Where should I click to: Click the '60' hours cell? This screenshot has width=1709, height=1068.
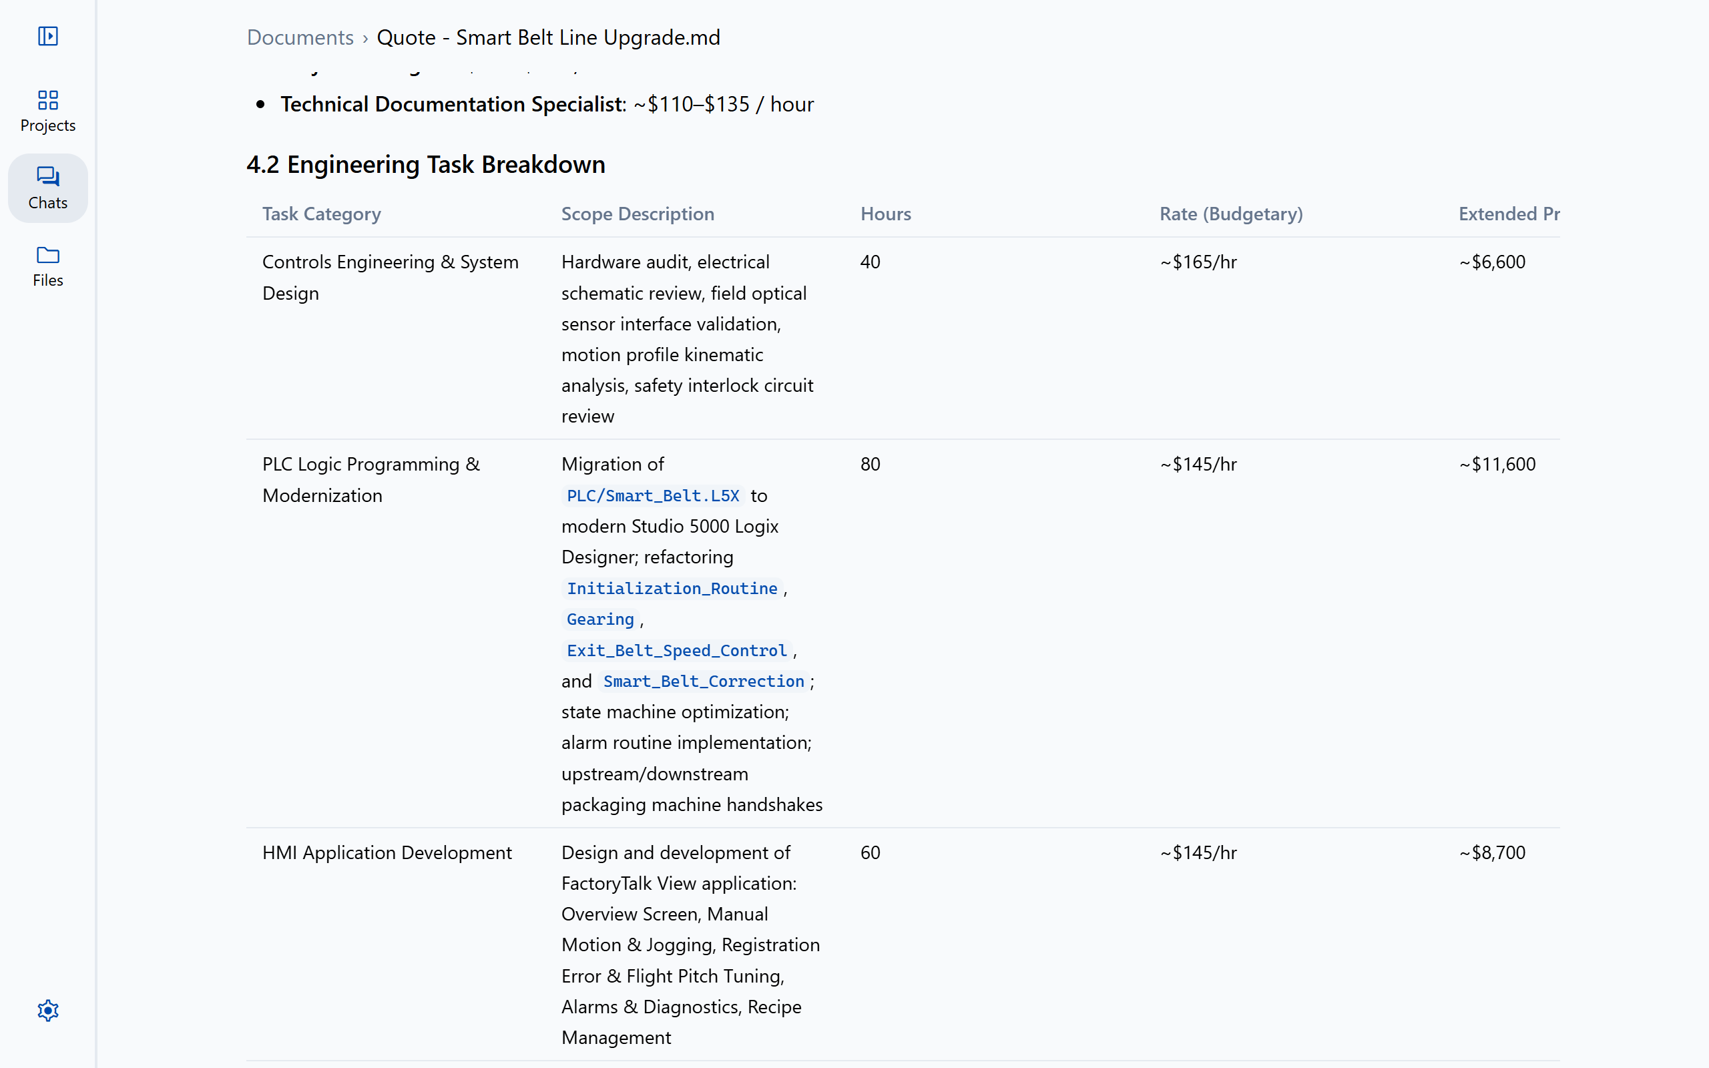870,852
